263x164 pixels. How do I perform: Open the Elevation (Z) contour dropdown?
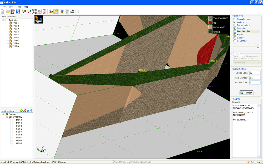259,62
